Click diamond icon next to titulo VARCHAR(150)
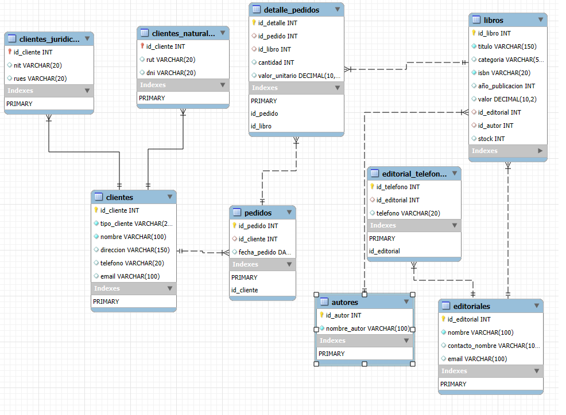566x415 pixels. (474, 46)
